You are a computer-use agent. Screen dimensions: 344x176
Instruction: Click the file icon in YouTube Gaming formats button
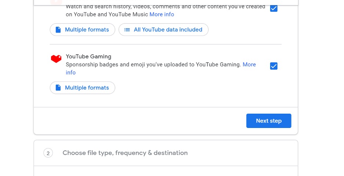pos(58,88)
